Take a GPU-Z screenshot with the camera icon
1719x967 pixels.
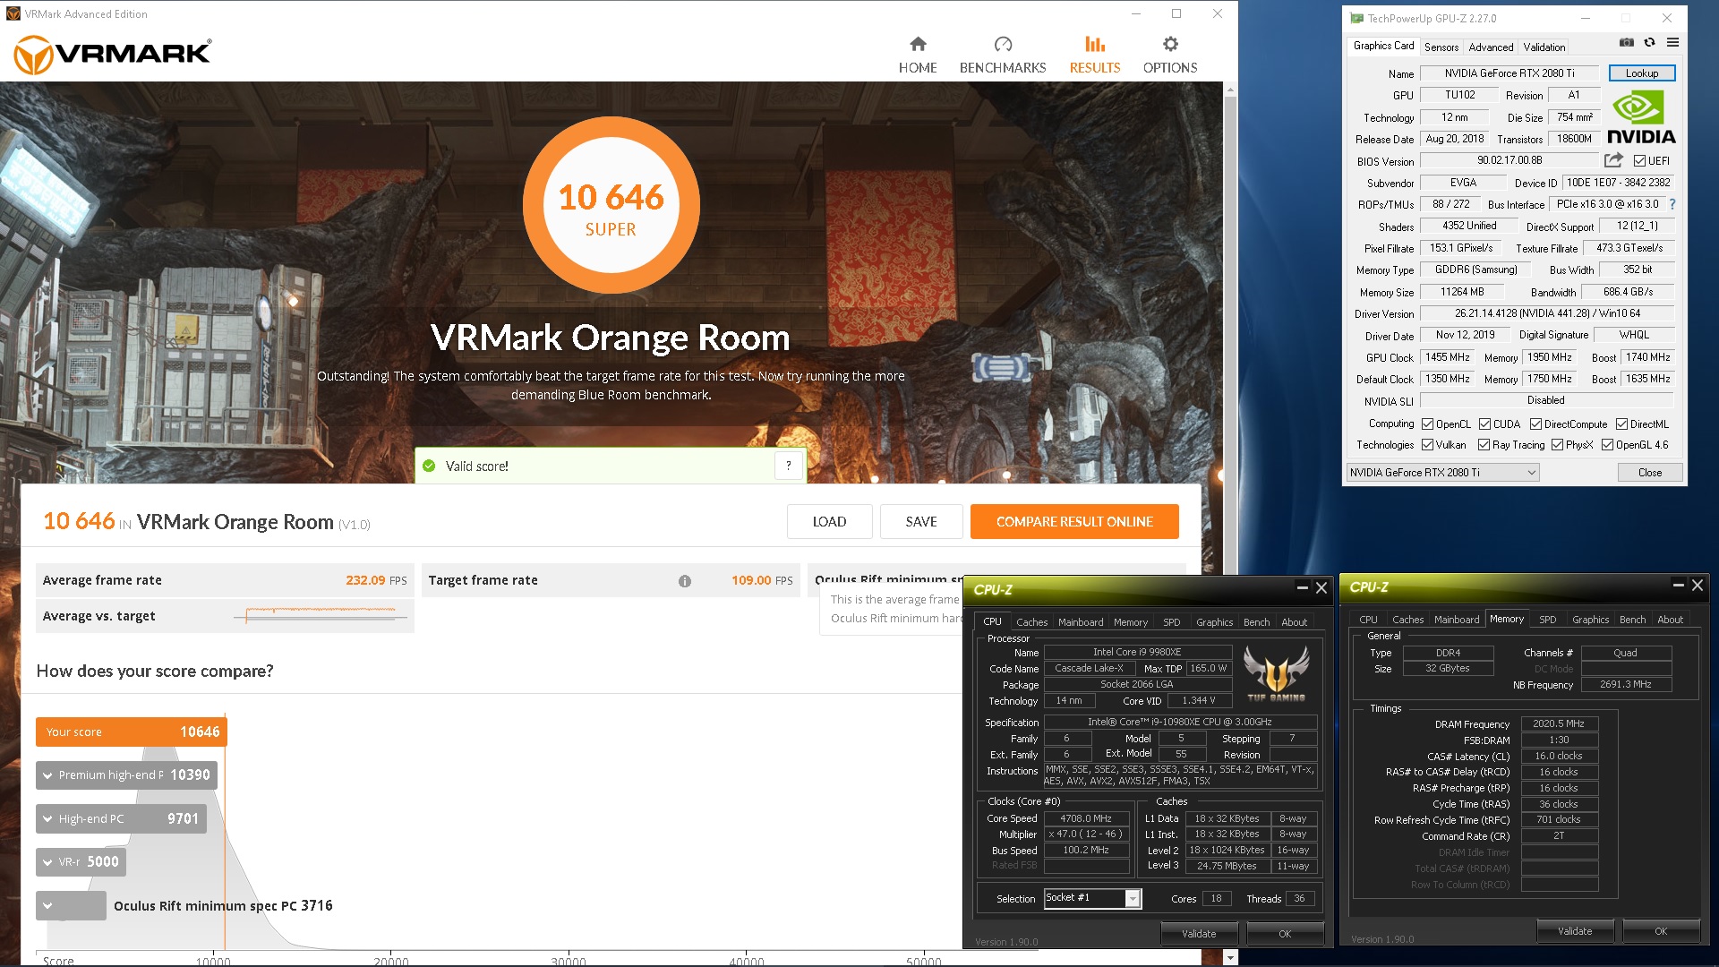coord(1627,42)
